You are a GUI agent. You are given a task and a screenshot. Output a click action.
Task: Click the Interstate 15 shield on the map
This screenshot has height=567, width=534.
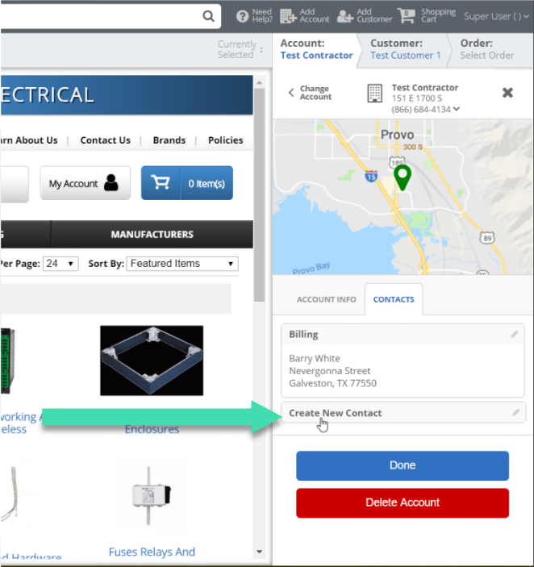pyautogui.click(x=371, y=176)
